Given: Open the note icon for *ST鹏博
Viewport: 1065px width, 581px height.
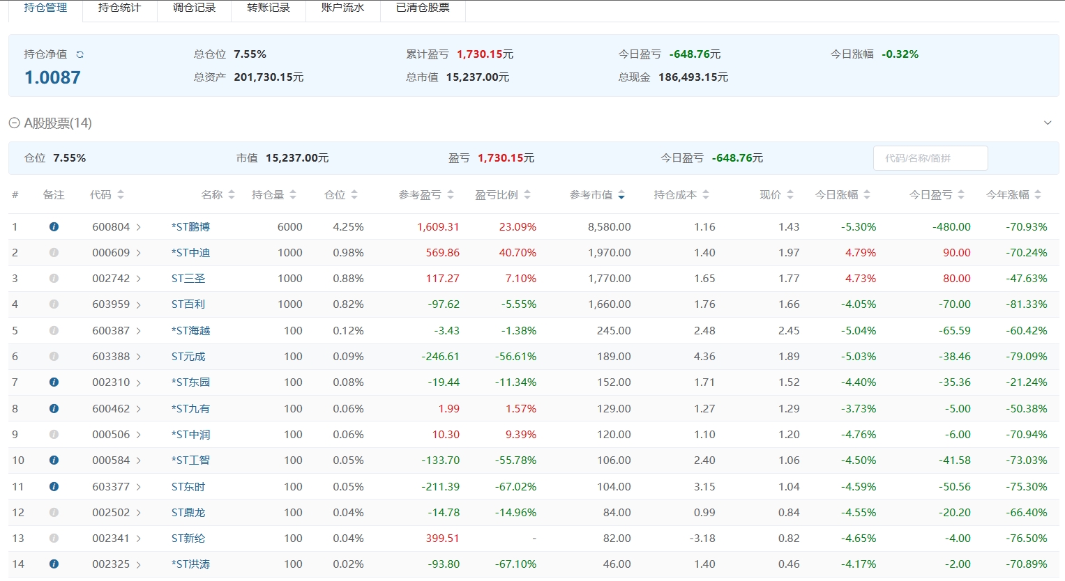Looking at the screenshot, I should 54,227.
